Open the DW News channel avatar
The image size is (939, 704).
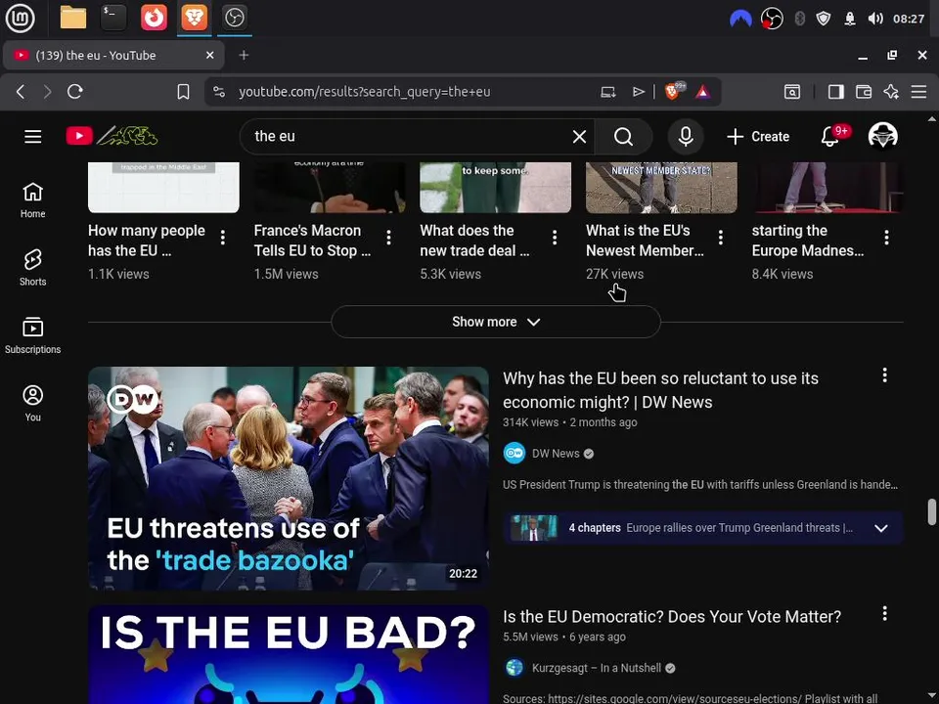pyautogui.click(x=514, y=453)
